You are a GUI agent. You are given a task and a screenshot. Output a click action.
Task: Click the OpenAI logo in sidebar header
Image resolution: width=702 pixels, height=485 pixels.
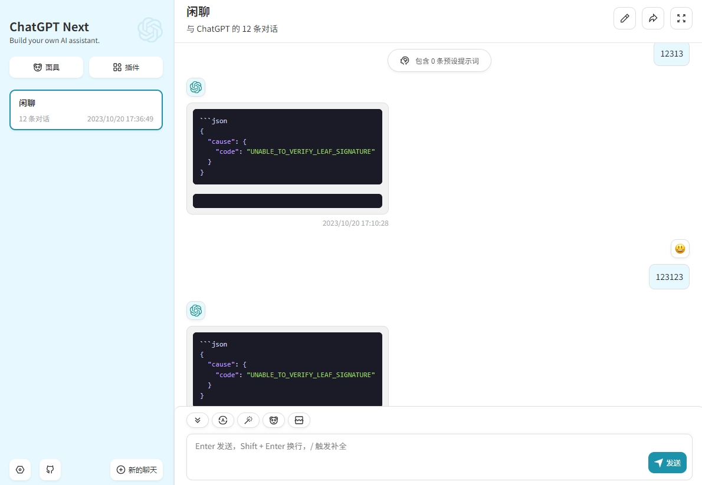(x=150, y=30)
